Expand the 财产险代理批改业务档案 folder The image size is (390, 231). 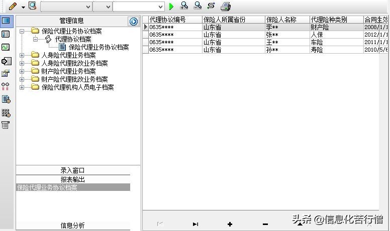click(22, 79)
